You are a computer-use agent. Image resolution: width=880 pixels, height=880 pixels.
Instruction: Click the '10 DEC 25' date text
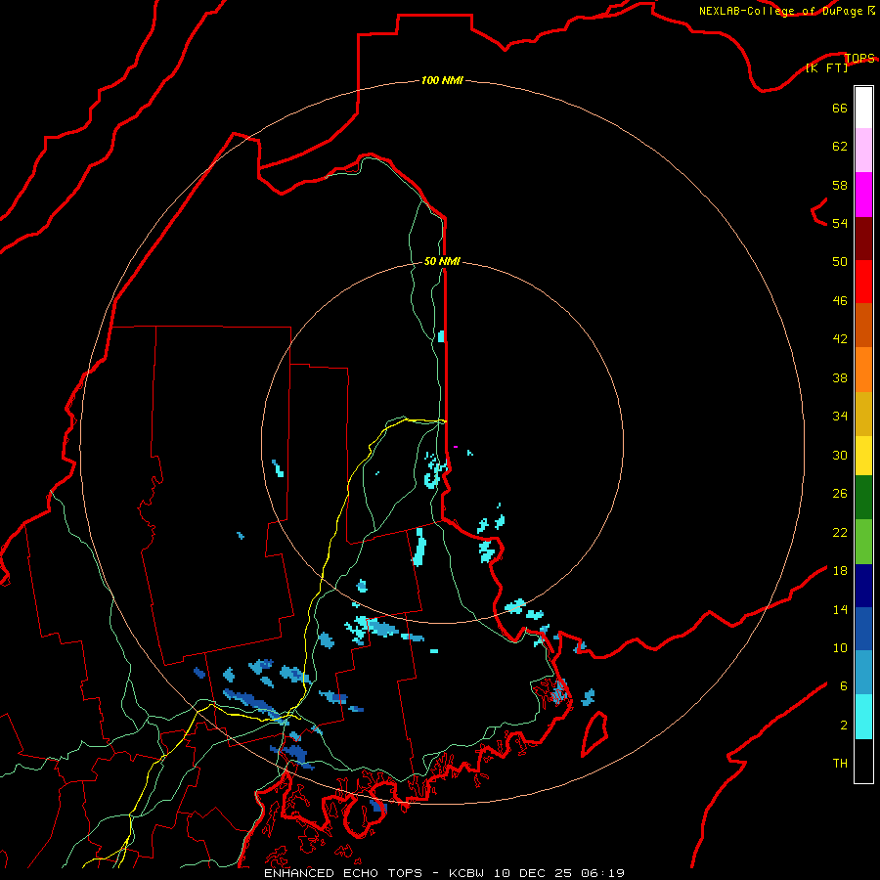click(533, 873)
